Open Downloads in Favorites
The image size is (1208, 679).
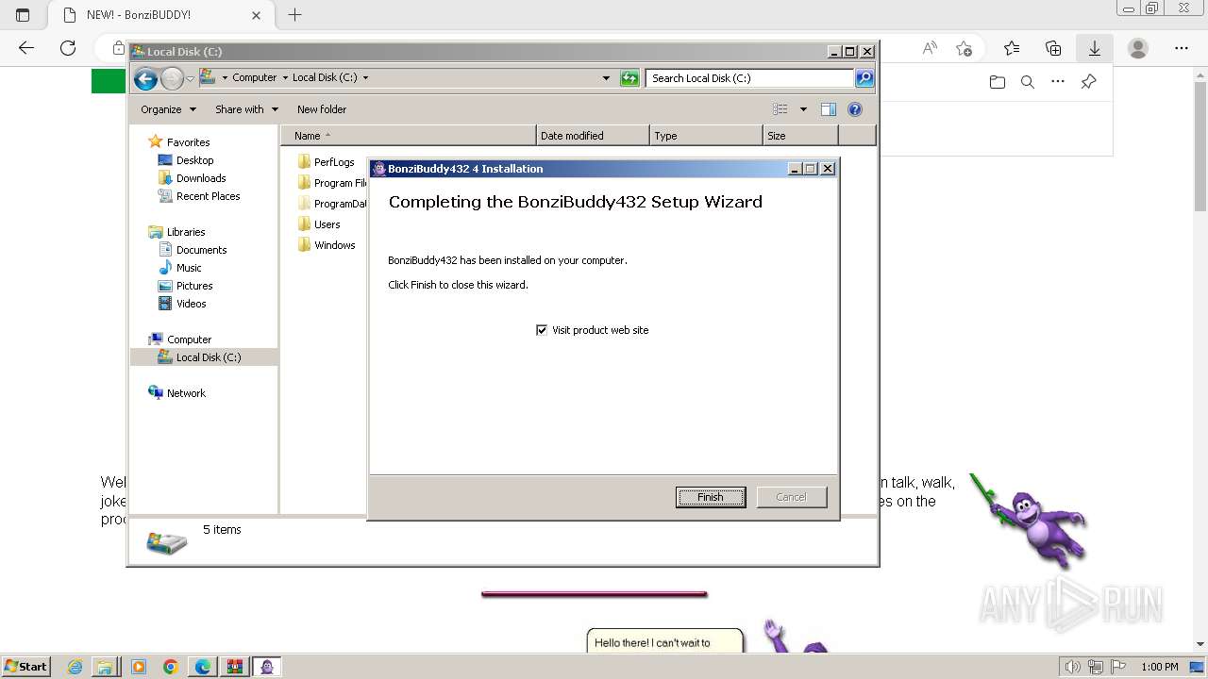192,178
